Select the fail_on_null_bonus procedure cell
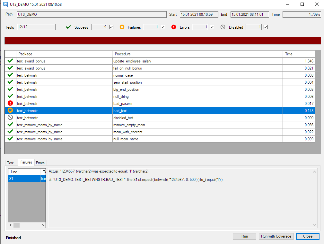The height and width of the screenshot is (244, 324). tap(197, 68)
